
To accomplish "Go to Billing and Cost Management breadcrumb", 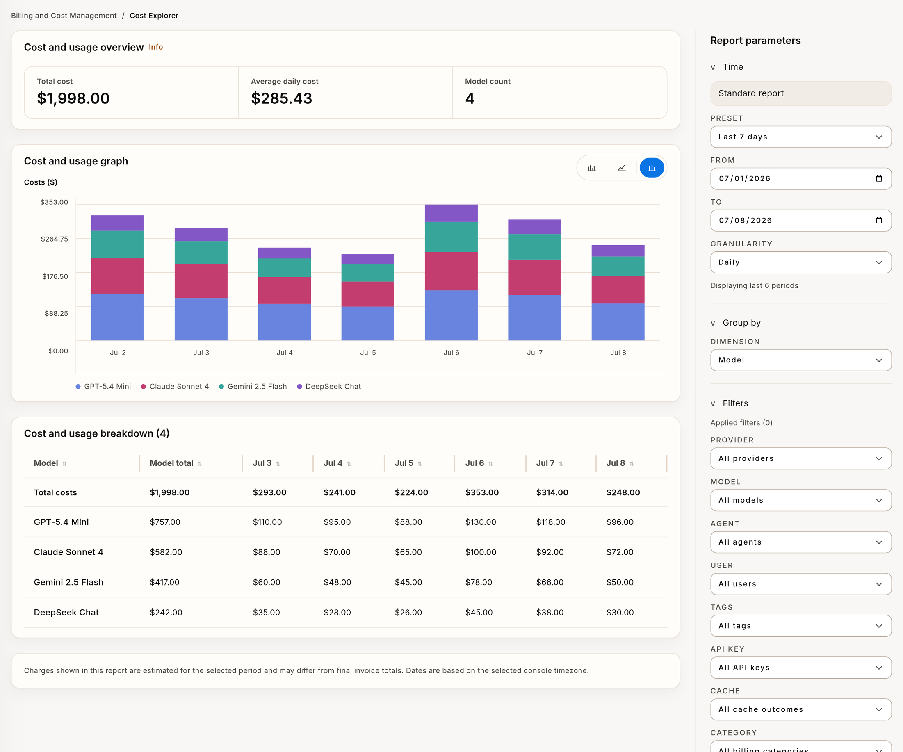I will coord(64,16).
